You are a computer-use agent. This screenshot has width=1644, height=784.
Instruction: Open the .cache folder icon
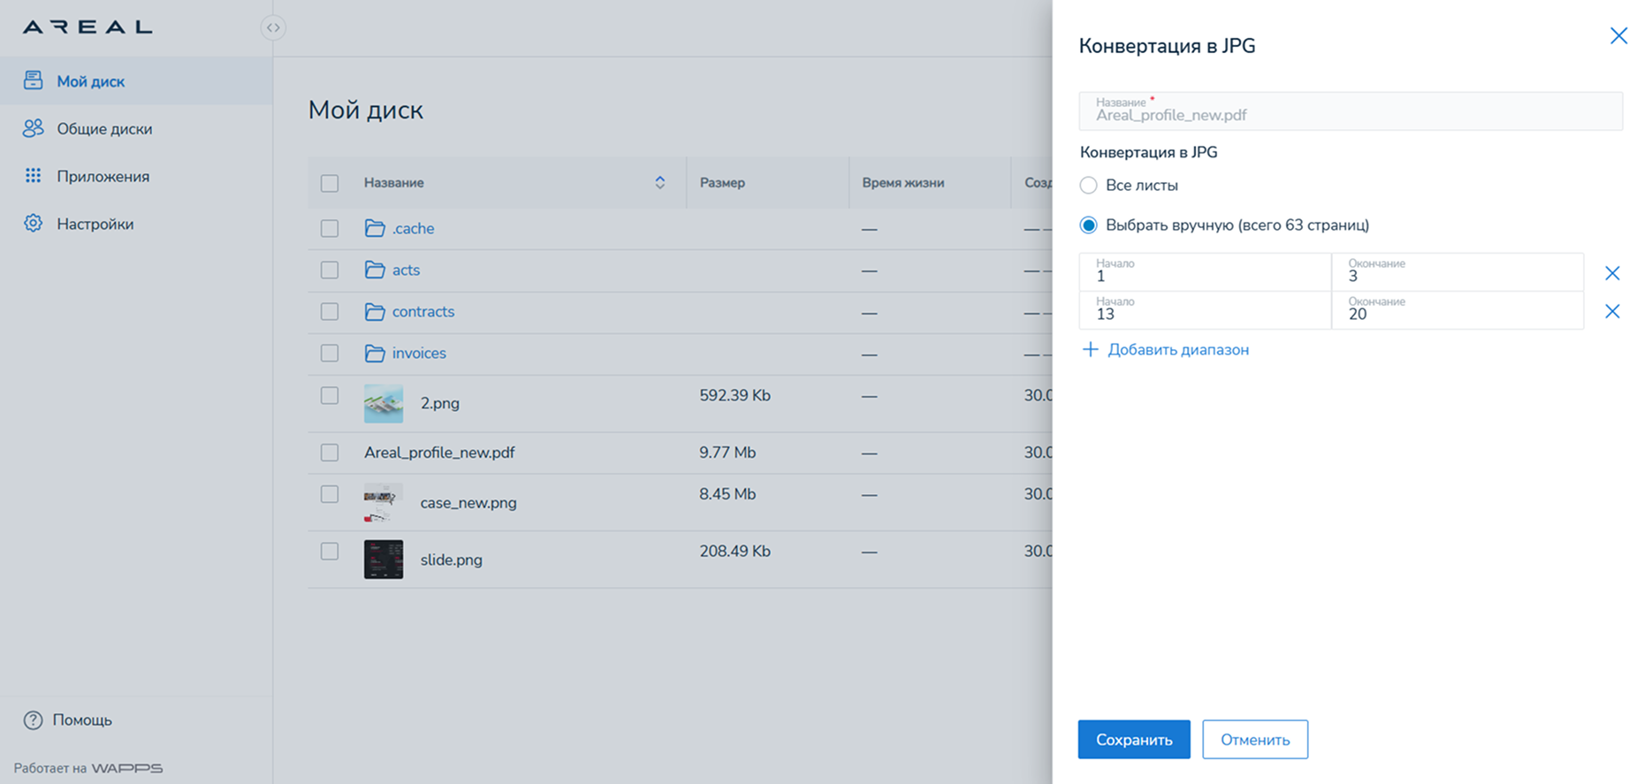(x=375, y=228)
